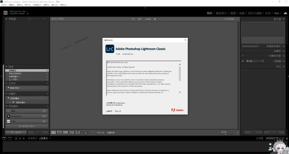Select the 属性 attribute filter
The height and width of the screenshot is (154, 289).
[140, 19]
